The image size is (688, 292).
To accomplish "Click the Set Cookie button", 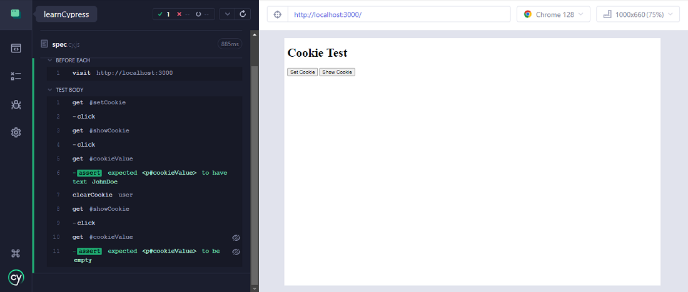I will [x=302, y=72].
